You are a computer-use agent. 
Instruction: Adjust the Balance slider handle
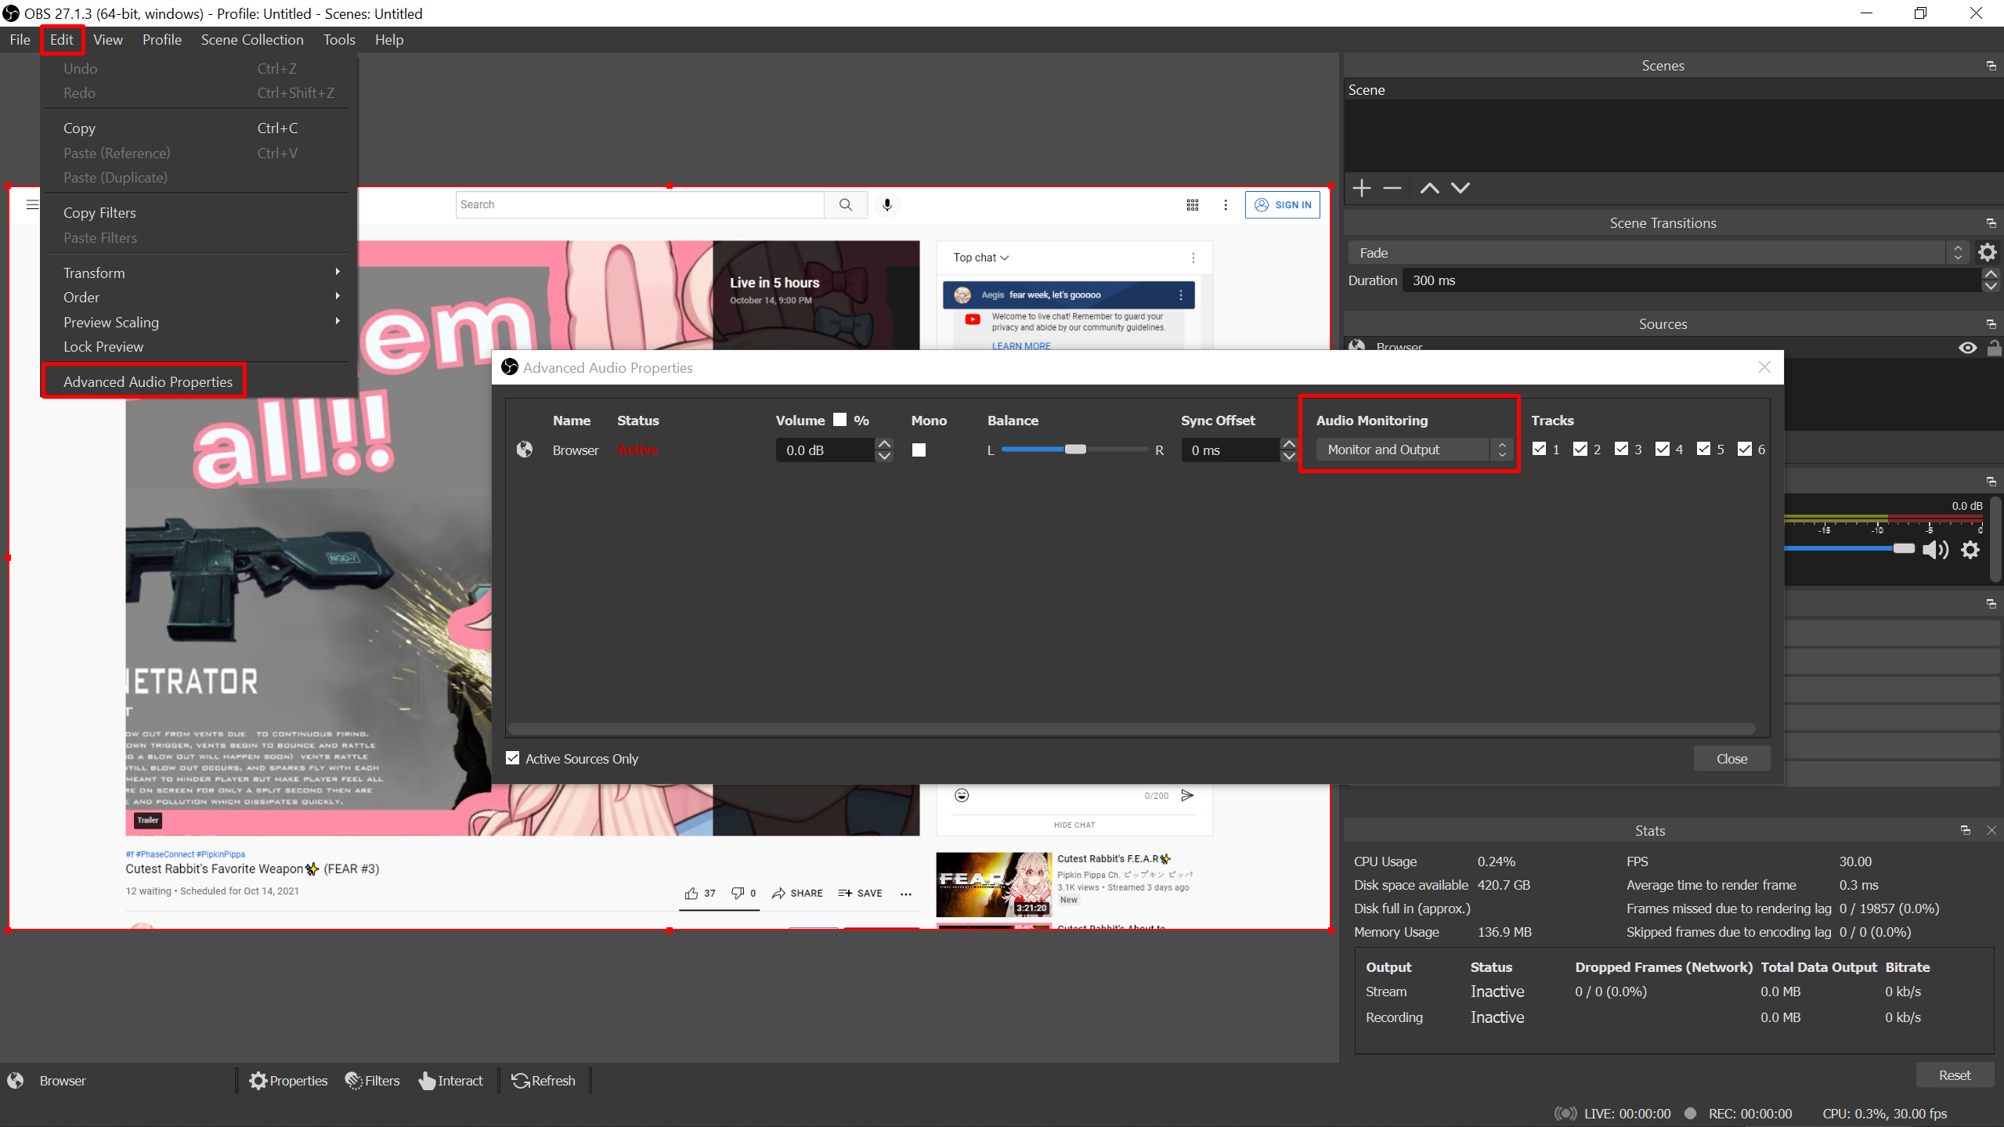click(x=1076, y=450)
